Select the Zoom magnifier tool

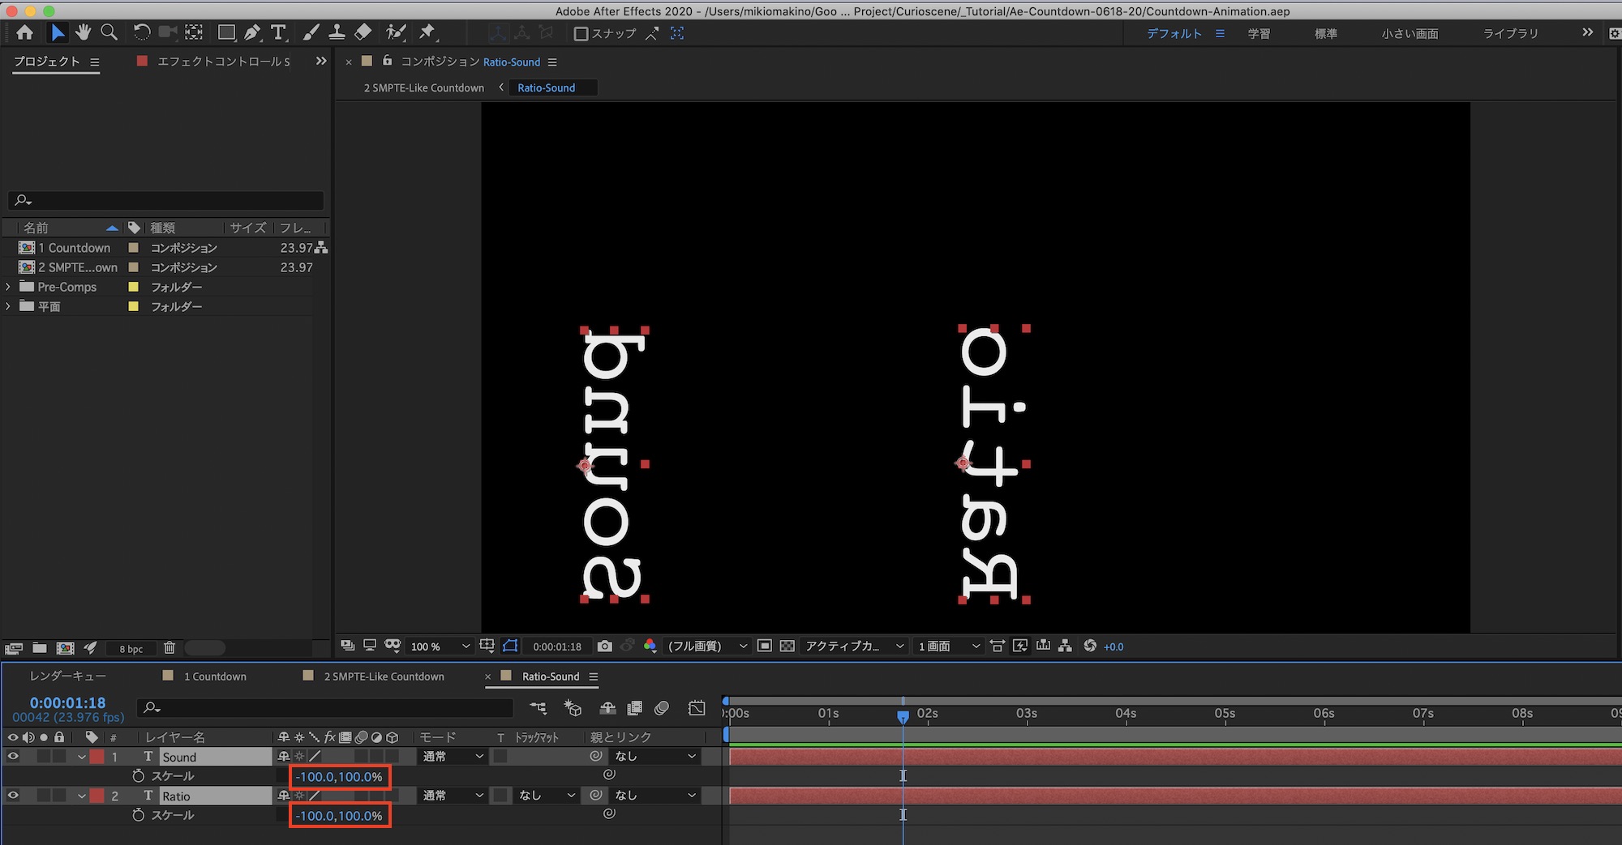click(x=109, y=32)
